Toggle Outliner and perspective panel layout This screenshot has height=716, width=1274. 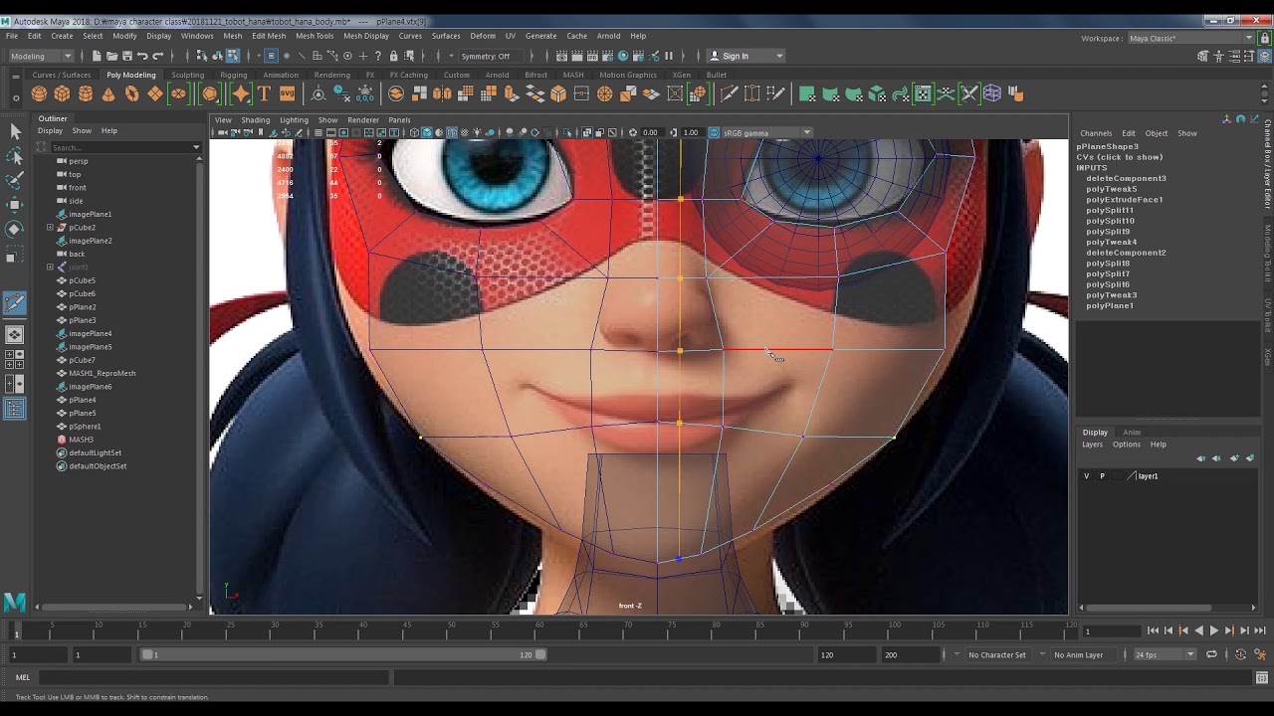pyautogui.click(x=15, y=408)
